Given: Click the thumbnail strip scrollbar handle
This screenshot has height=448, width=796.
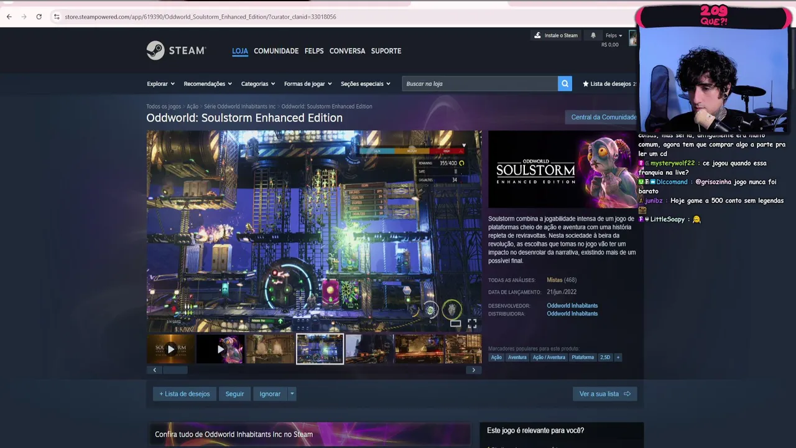Looking at the screenshot, I should coord(175,370).
